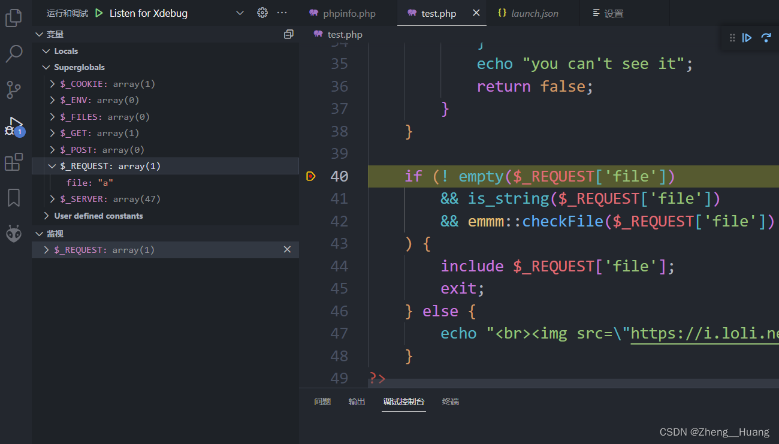Expand User defined constants
The image size is (779, 444).
(x=46, y=216)
